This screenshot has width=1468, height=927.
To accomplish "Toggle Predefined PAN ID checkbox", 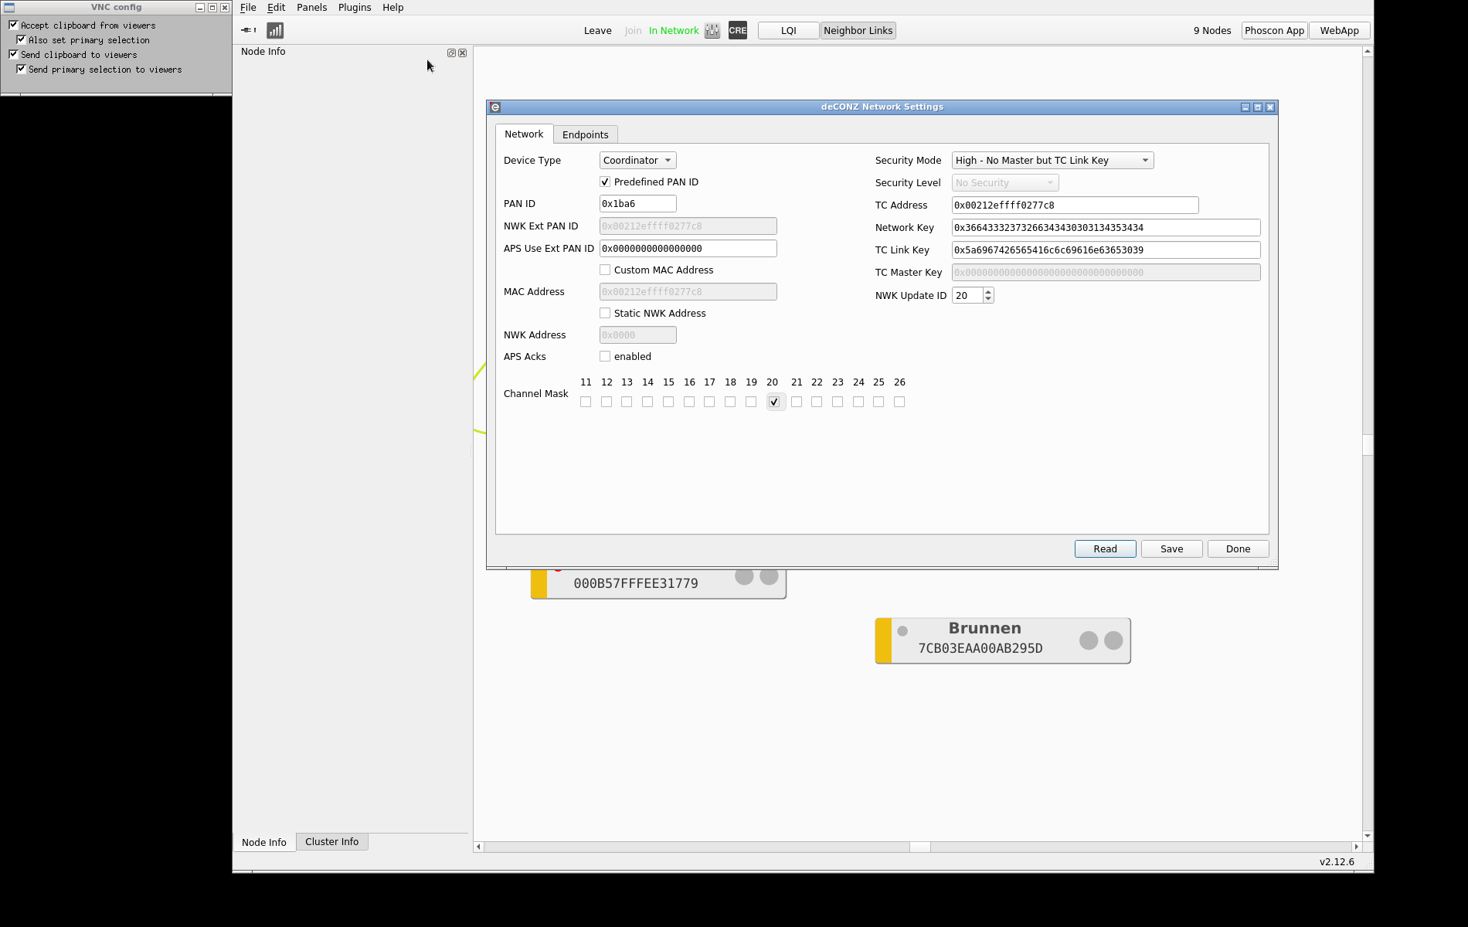I will click(x=605, y=182).
